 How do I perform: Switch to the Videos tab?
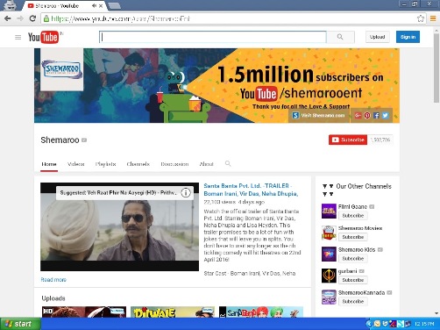click(75, 164)
